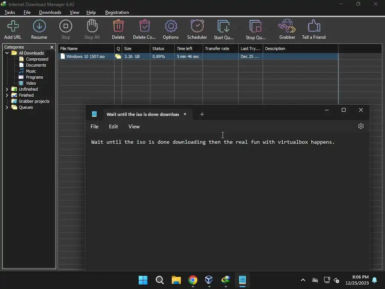Select Programs category
This screenshot has height=289, width=385.
[x=34, y=77]
